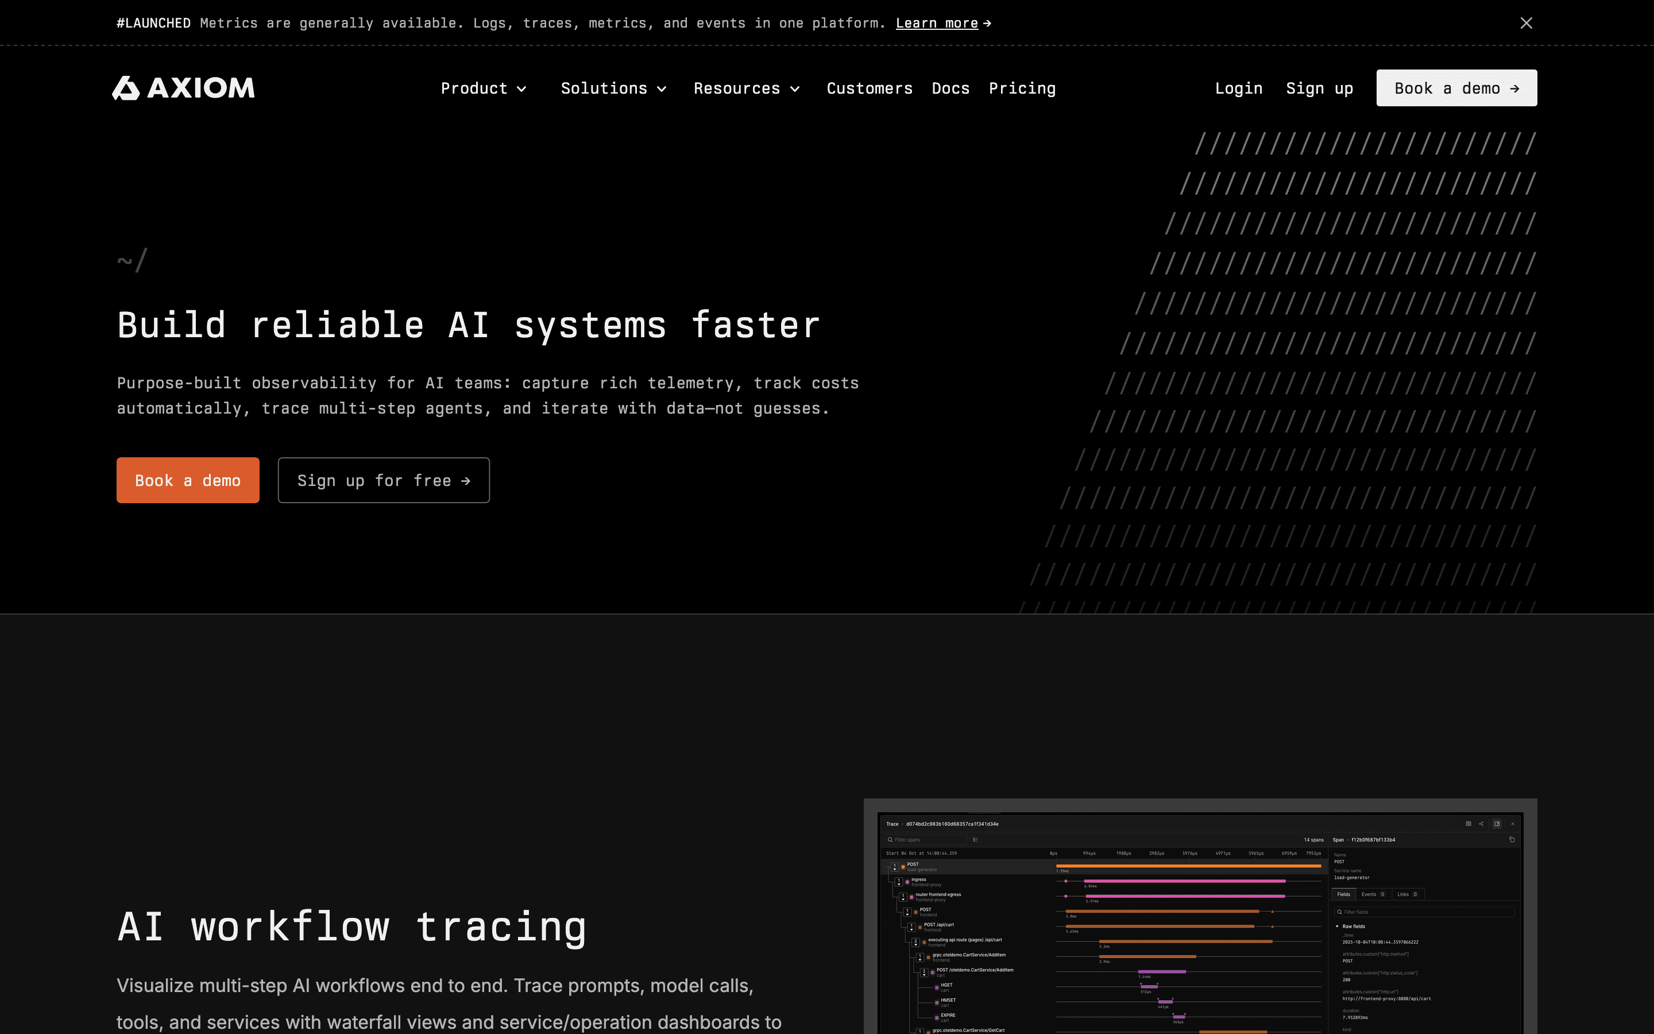Click the copy span ID icon
This screenshot has height=1034, width=1654.
point(1512,840)
